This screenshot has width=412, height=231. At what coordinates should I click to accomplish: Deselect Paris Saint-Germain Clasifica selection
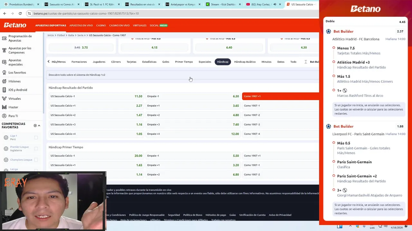[x=334, y=162]
